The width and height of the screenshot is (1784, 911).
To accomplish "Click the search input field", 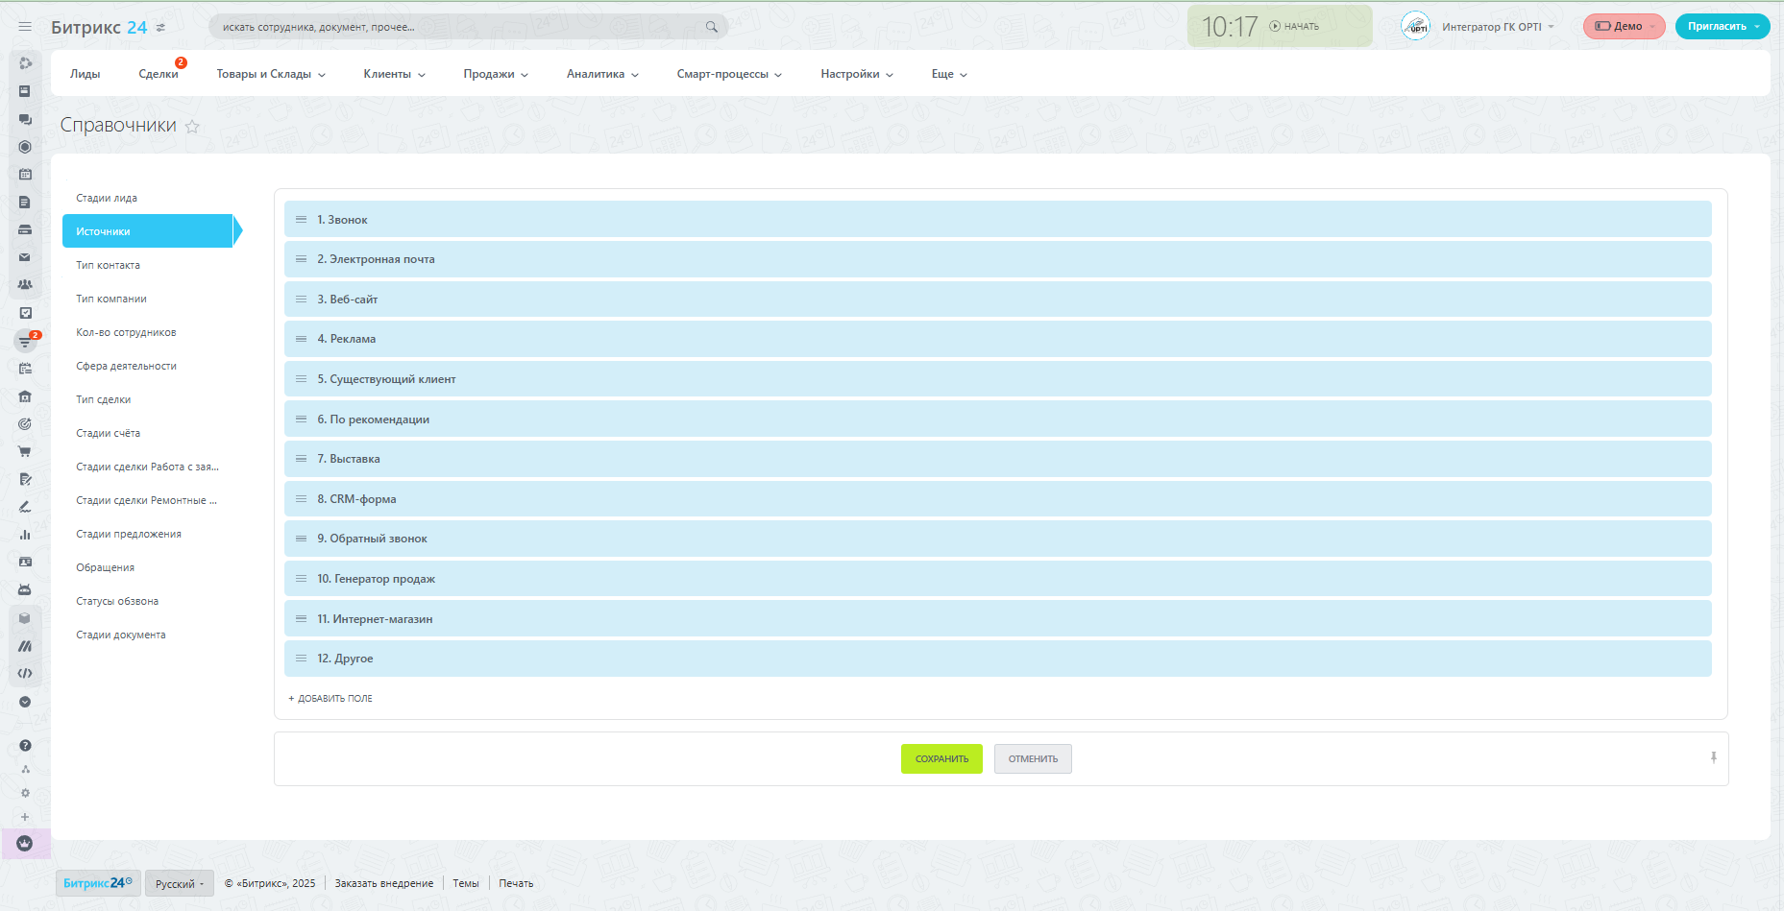I will coord(468,27).
